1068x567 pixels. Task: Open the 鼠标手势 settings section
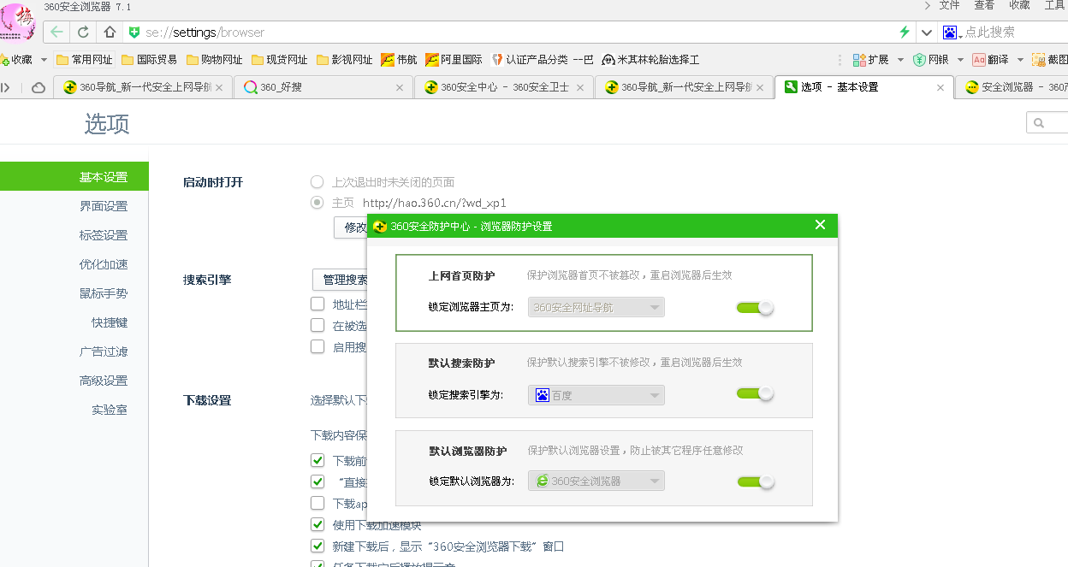click(104, 293)
